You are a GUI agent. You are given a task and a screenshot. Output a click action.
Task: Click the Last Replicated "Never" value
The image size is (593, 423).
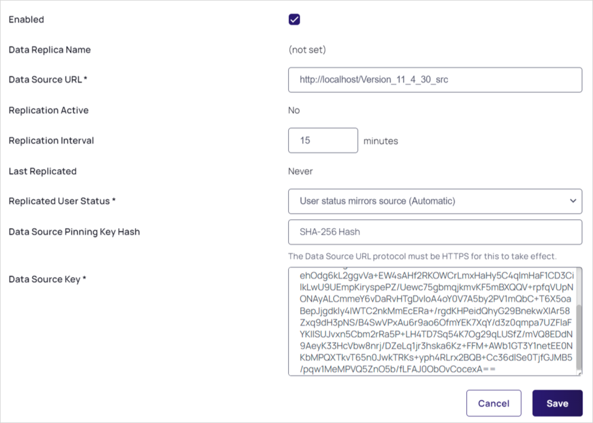point(301,171)
